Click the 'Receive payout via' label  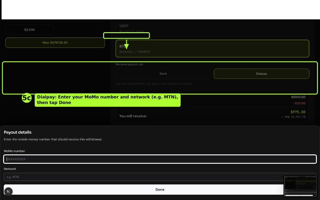pos(129,64)
